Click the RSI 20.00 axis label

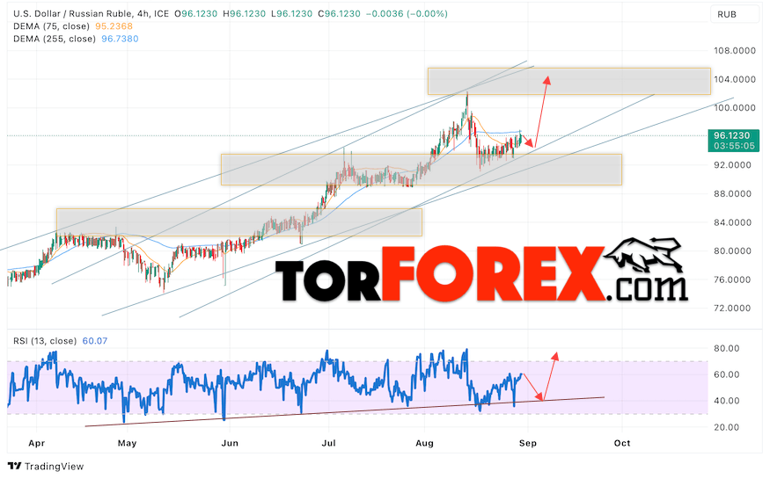click(x=727, y=427)
